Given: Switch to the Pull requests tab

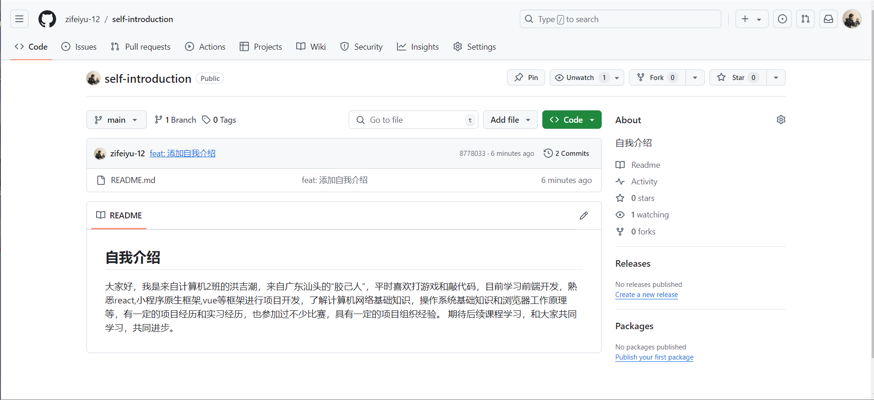Looking at the screenshot, I should click(141, 46).
